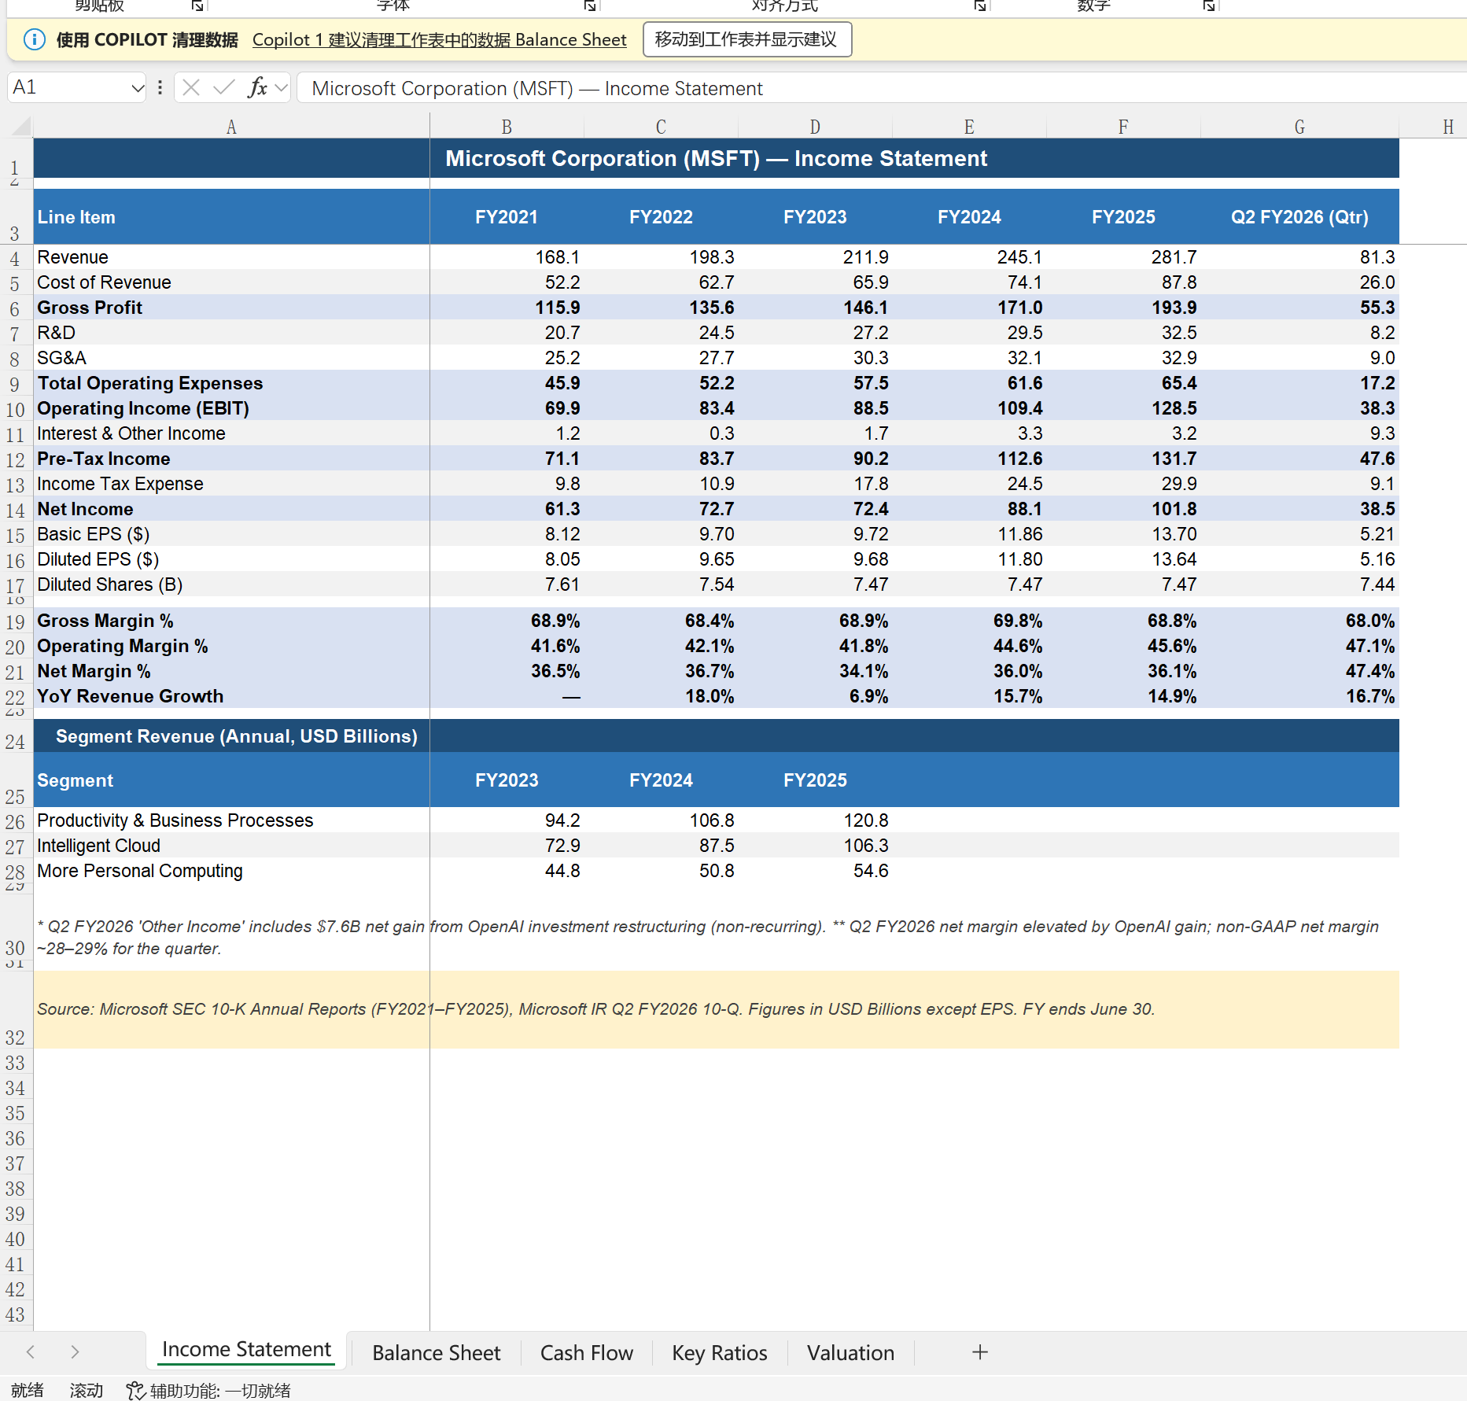Screen dimensions: 1467x1401
Task: Switch to the Cash Flow tab
Action: [x=586, y=1353]
